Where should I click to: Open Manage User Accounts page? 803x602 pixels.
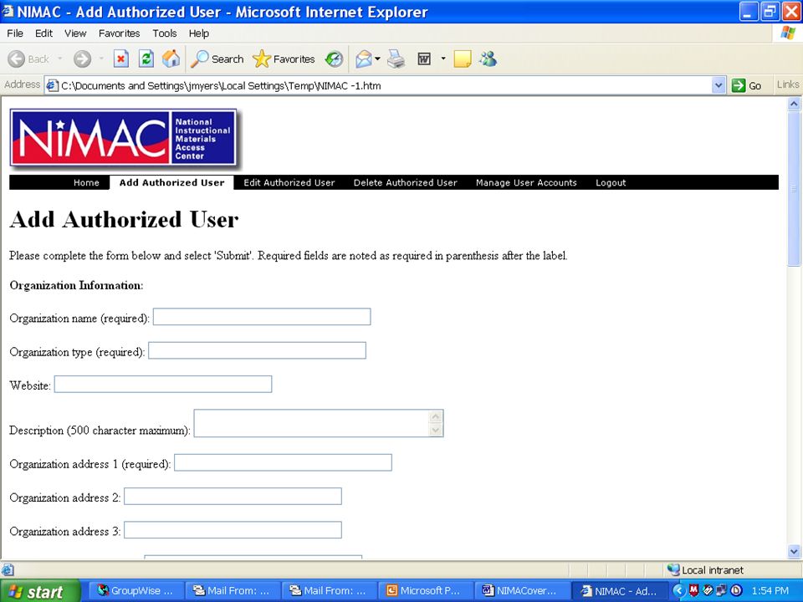click(x=526, y=183)
